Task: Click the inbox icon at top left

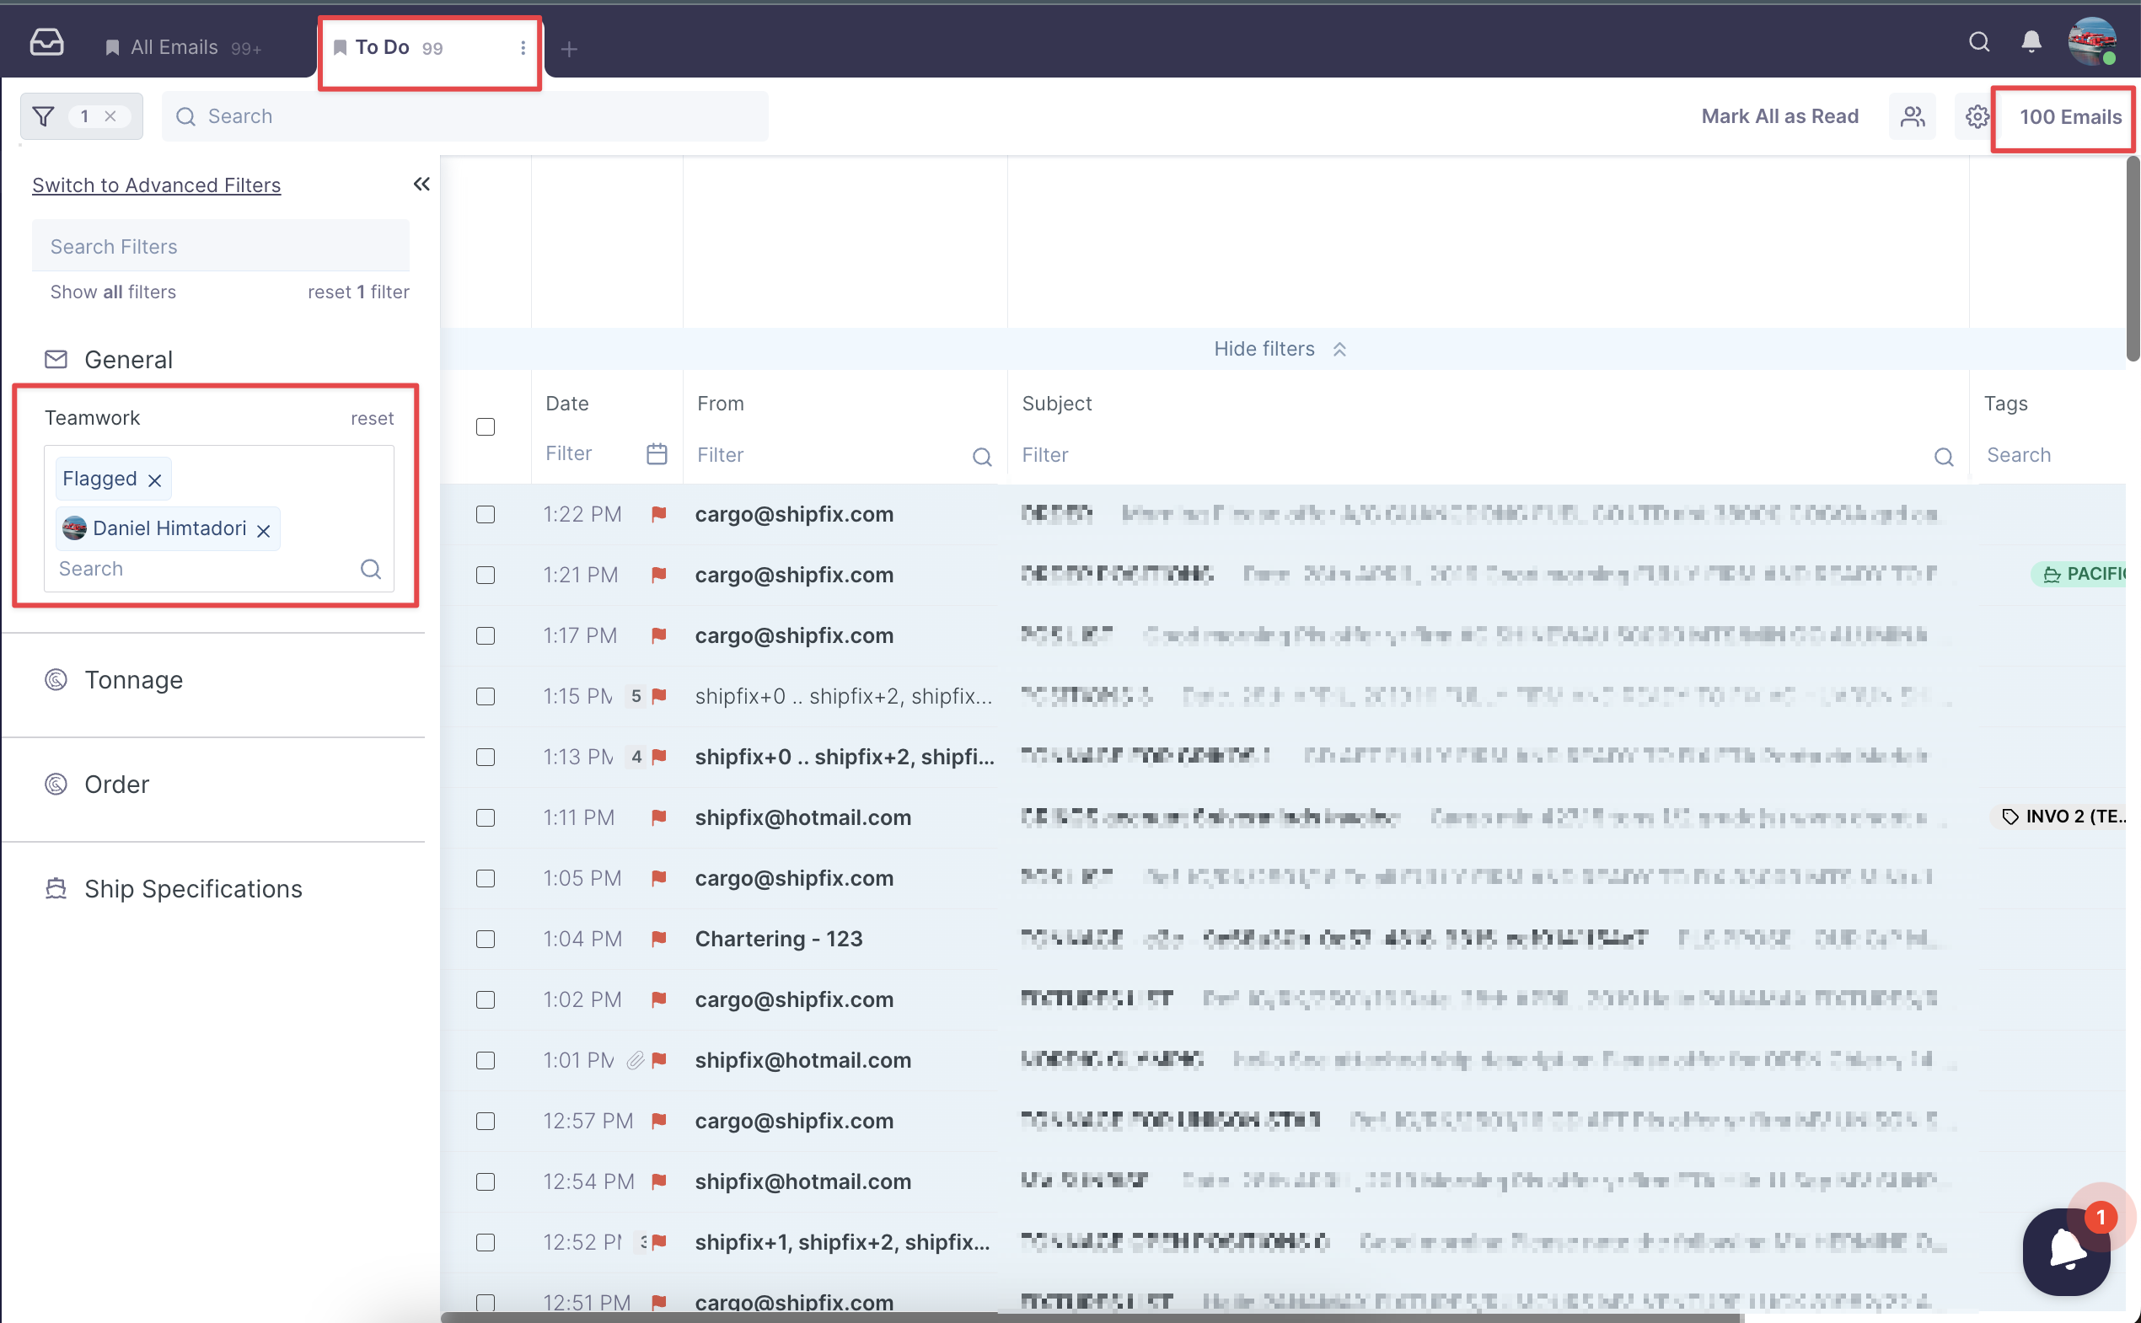Action: [x=46, y=42]
